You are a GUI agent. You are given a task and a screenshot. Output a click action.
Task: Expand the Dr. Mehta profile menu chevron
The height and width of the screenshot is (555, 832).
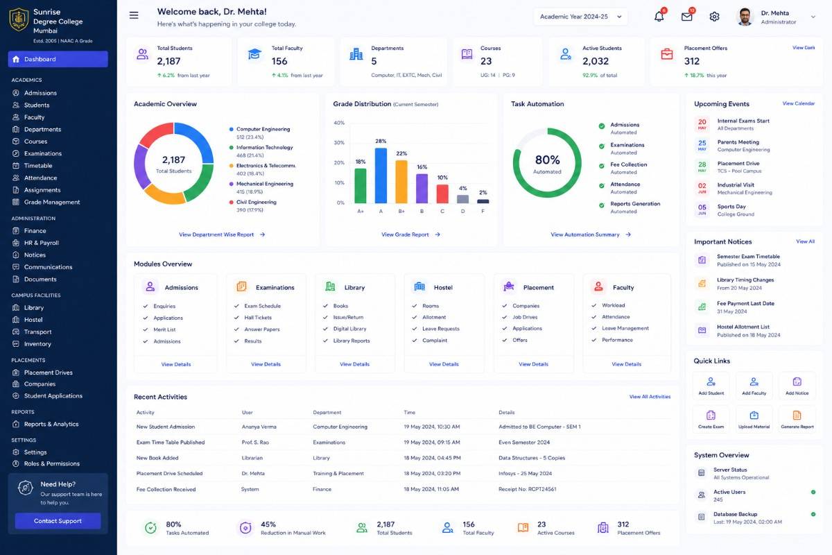coord(813,17)
